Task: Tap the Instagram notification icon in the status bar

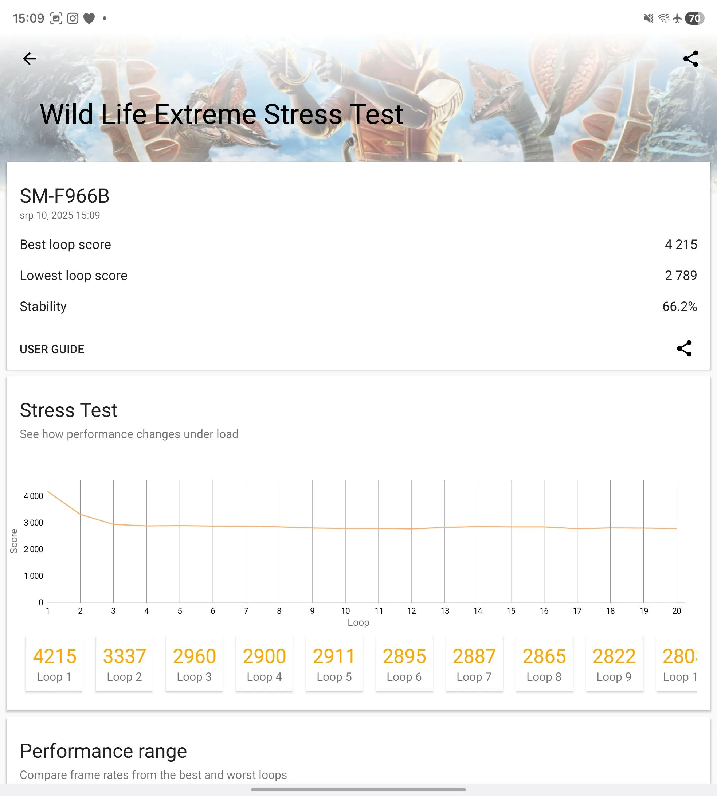Action: point(73,19)
